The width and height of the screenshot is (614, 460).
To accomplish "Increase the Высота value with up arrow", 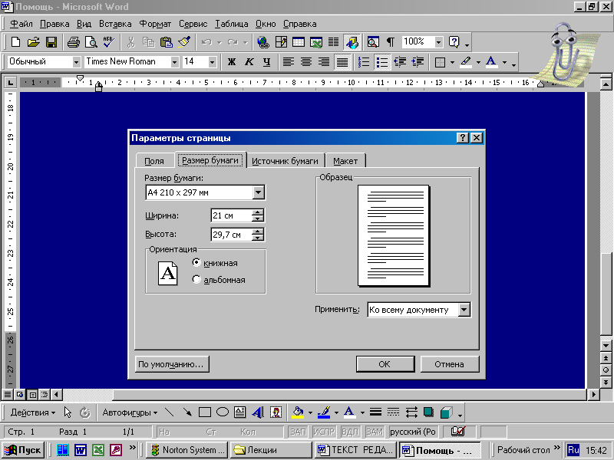I will coord(258,232).
